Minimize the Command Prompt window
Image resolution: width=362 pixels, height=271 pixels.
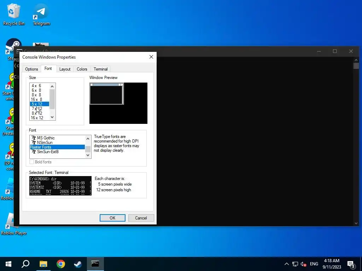coord(319,51)
